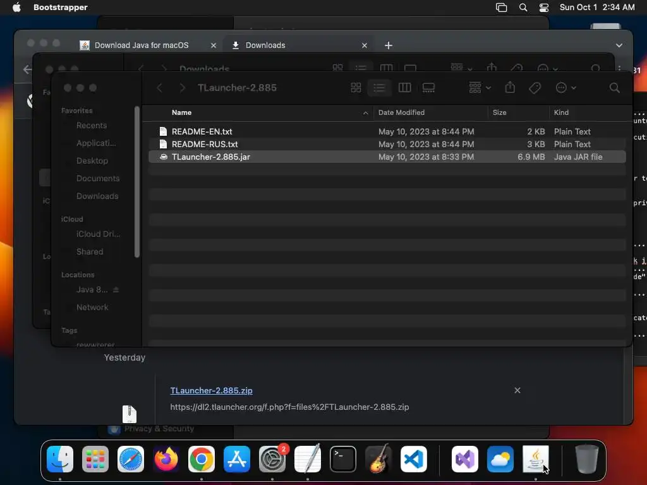
Task: Remove TLauncher-2.885.zip from downloads list
Action: pos(517,390)
